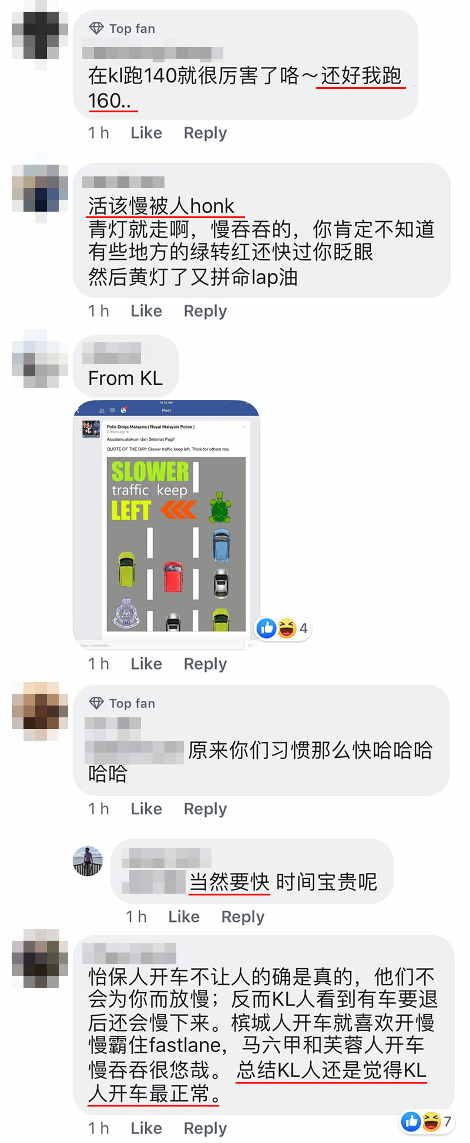Reply to the 原来你们习惯那么快 comment
The width and height of the screenshot is (470, 1143).
click(x=205, y=809)
